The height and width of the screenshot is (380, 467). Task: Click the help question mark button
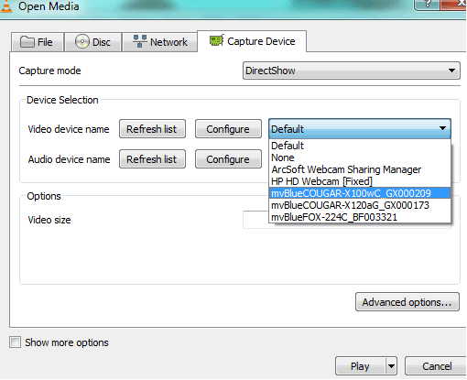tap(427, 5)
